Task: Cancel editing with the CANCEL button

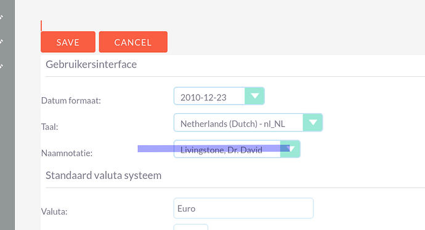Action: pyautogui.click(x=133, y=42)
